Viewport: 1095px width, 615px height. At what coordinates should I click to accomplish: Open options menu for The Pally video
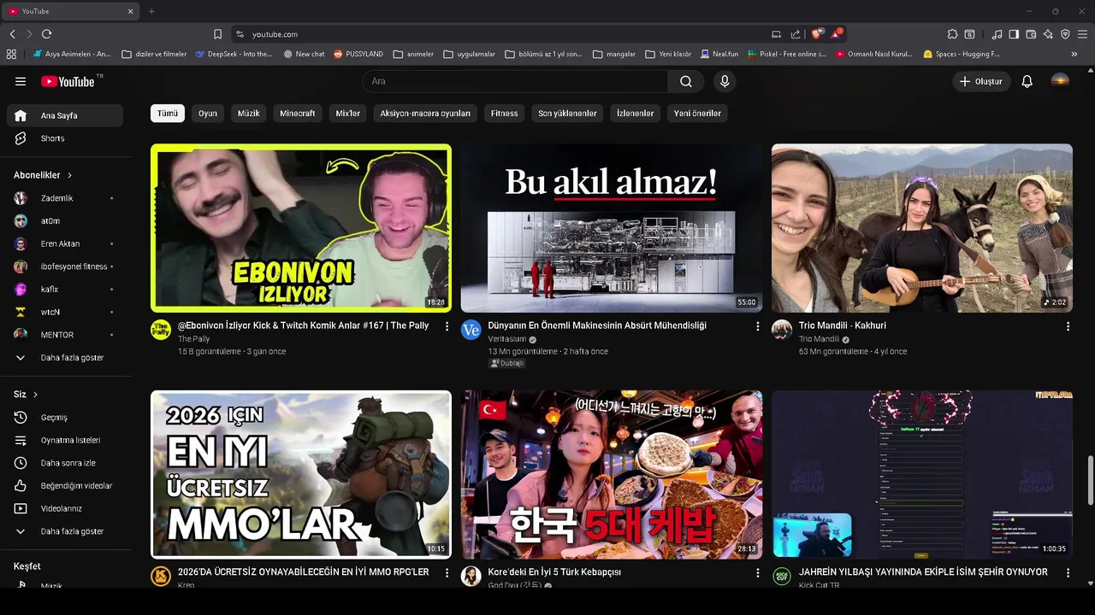point(447,326)
